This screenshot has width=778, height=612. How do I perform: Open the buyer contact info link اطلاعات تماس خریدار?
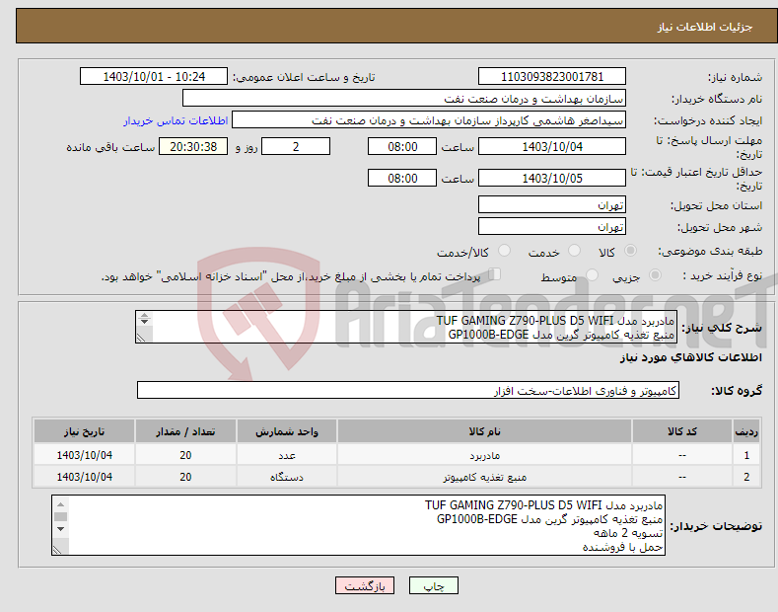[176, 120]
